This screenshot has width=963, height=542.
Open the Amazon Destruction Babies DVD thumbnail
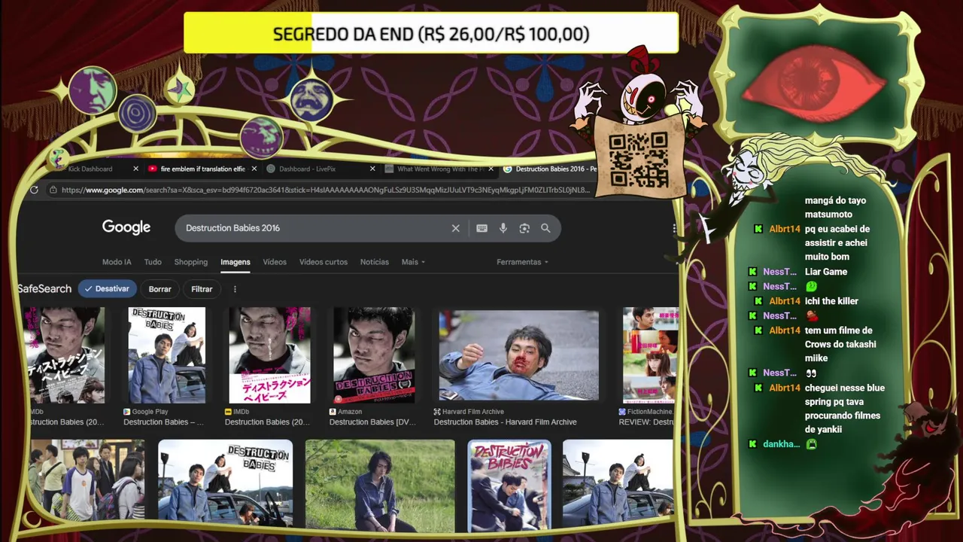[374, 355]
